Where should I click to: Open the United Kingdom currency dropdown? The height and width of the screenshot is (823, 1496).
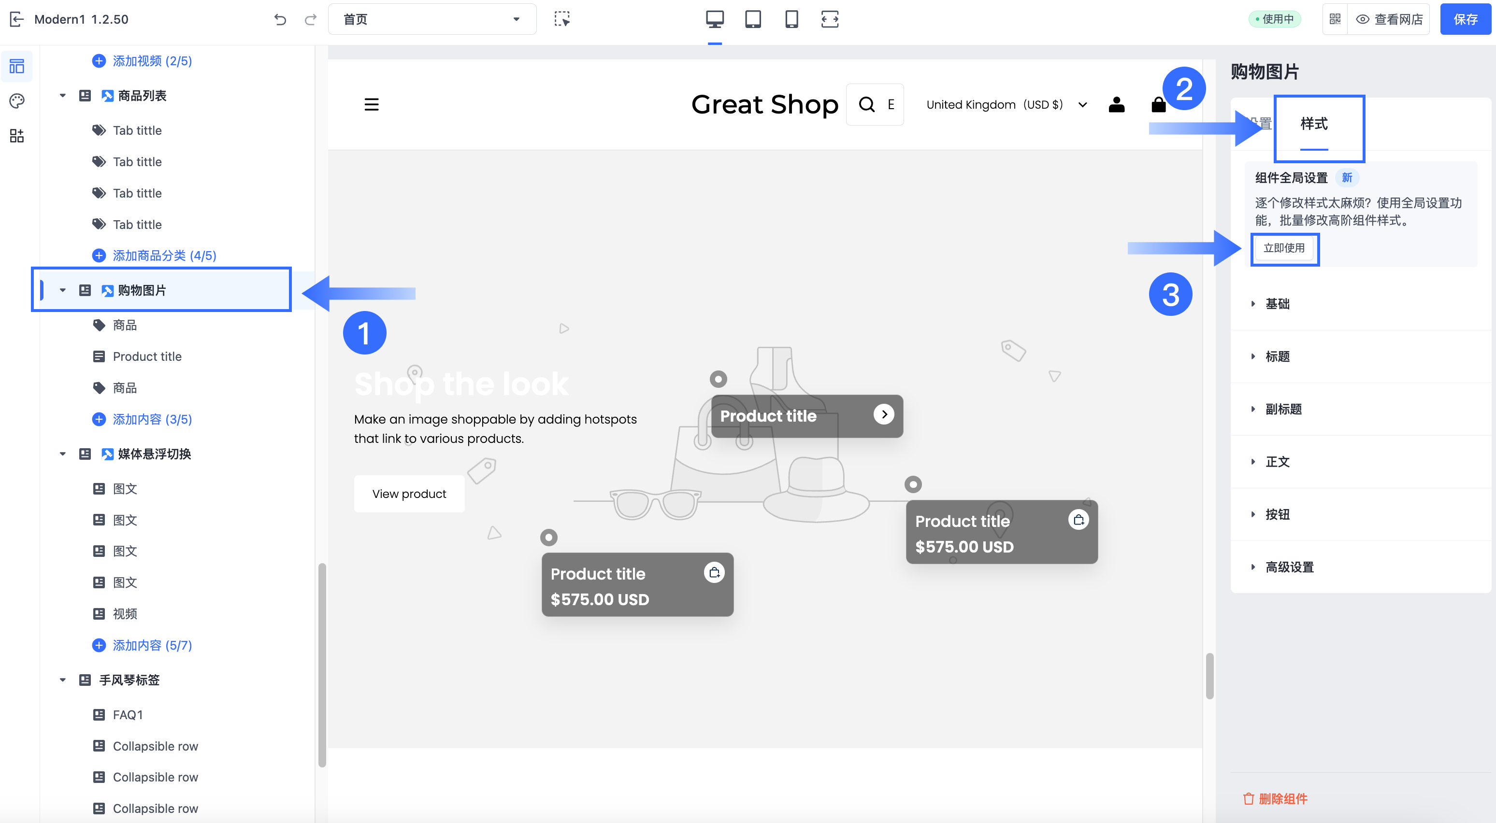1007,104
